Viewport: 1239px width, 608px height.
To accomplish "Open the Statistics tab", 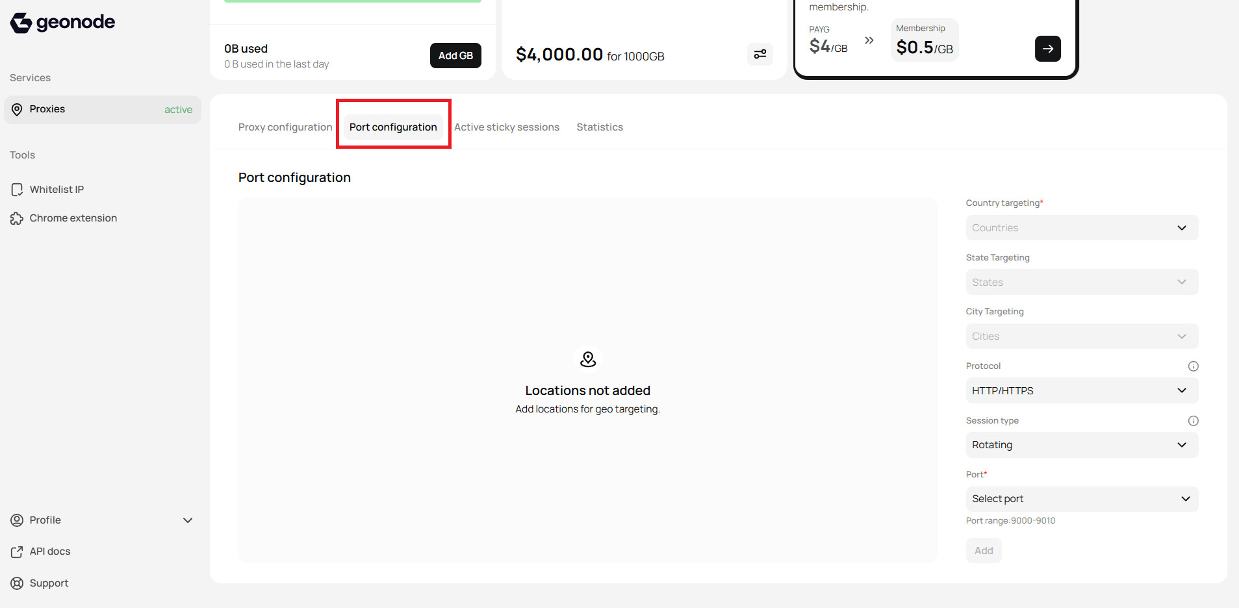I will 600,127.
